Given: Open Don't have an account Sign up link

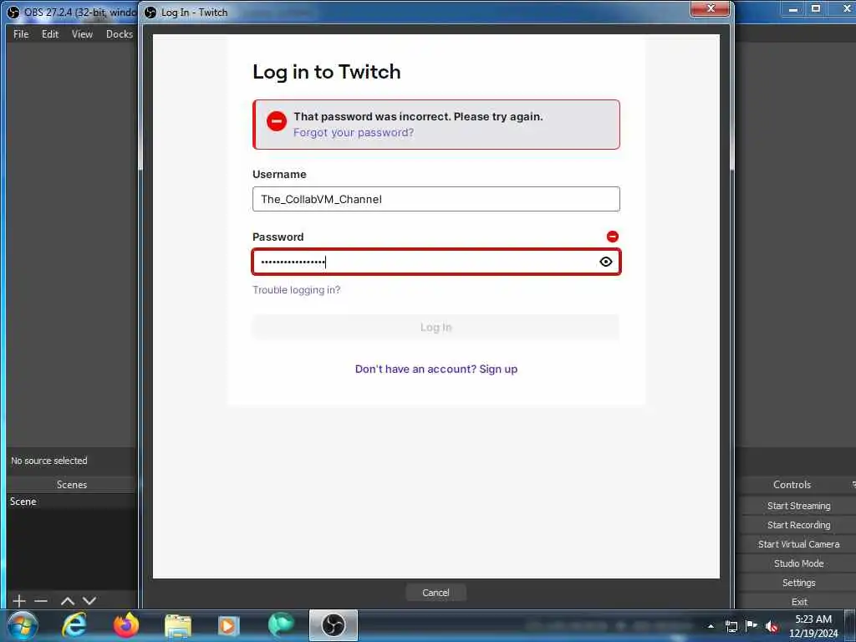Looking at the screenshot, I should [436, 369].
